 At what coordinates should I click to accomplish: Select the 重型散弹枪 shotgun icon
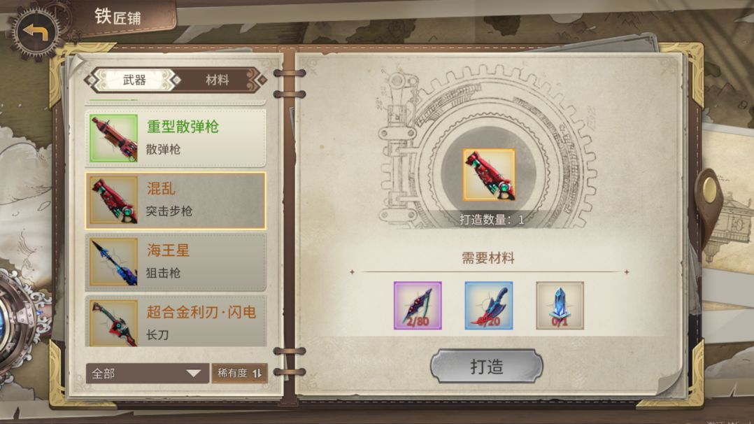point(113,138)
